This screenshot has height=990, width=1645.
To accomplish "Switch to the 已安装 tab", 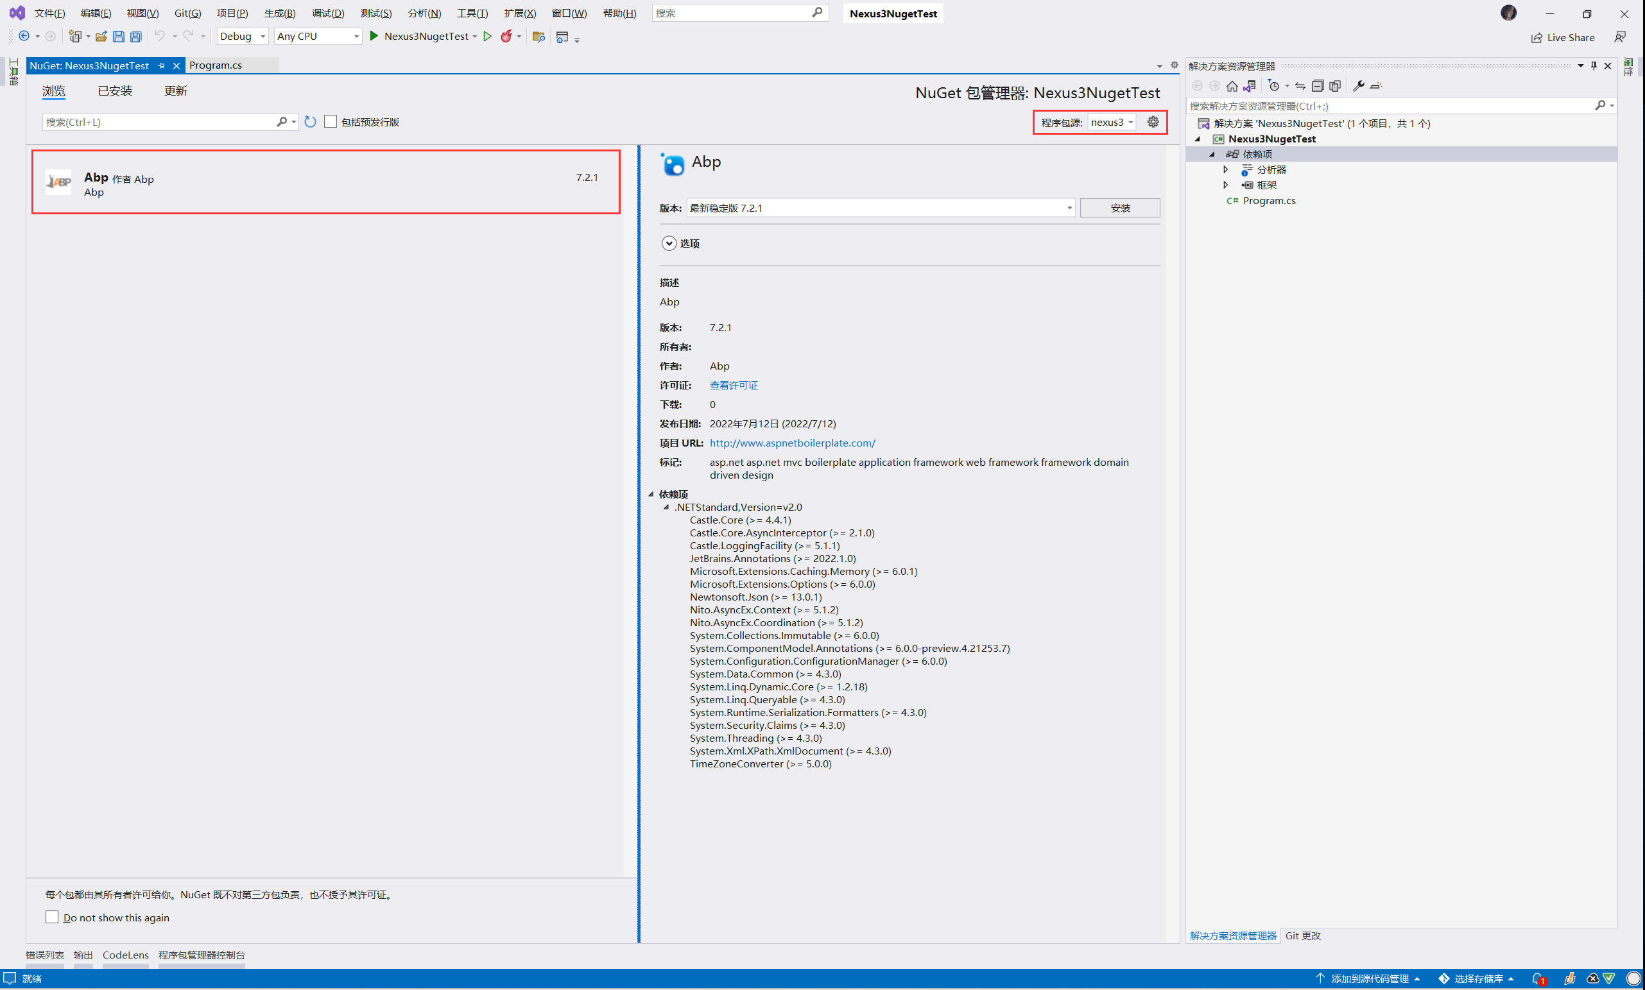I will [115, 90].
